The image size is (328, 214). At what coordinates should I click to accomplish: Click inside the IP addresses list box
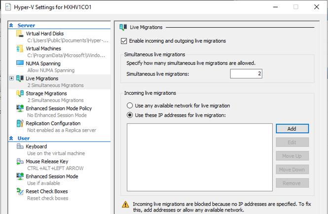[x=200, y=157]
